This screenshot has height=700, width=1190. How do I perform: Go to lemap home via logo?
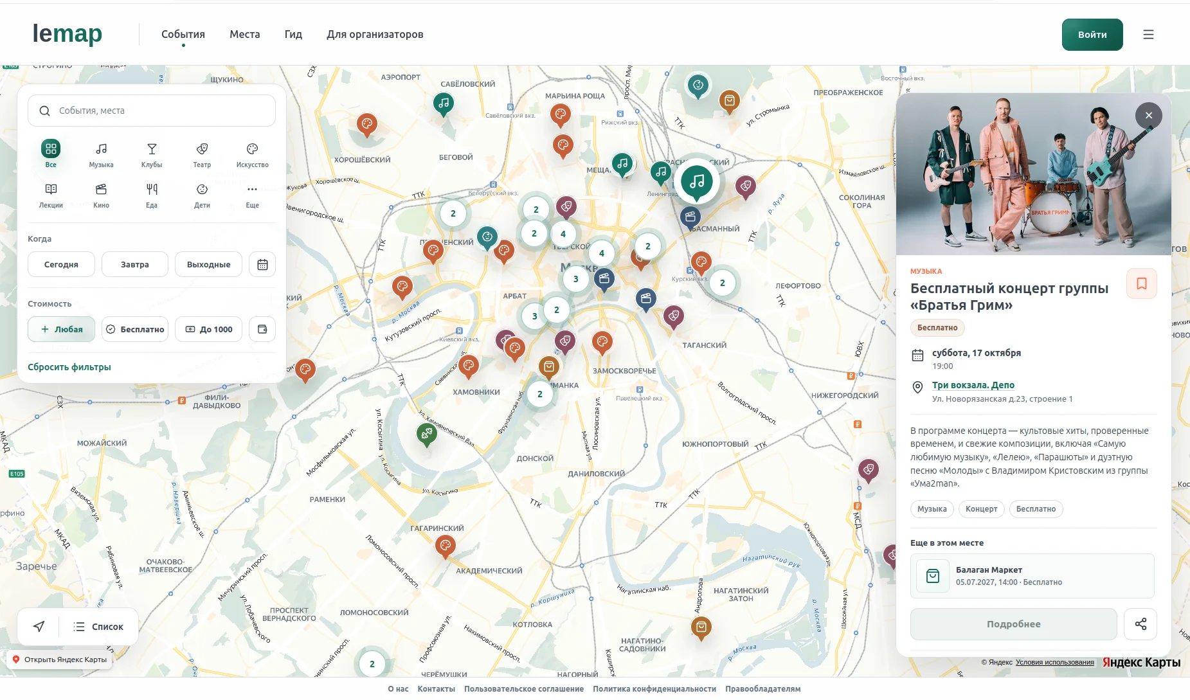point(67,33)
